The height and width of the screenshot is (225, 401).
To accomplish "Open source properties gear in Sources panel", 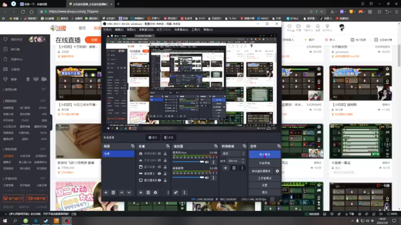I will click(x=155, y=192).
